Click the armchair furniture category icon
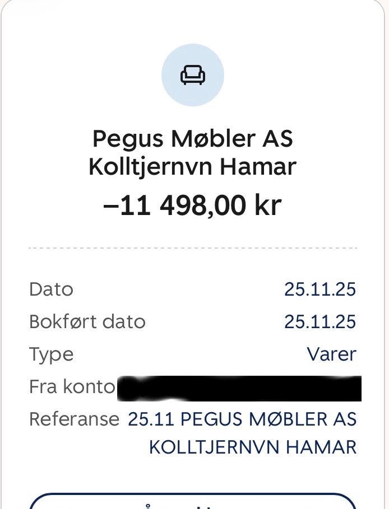 click(193, 75)
